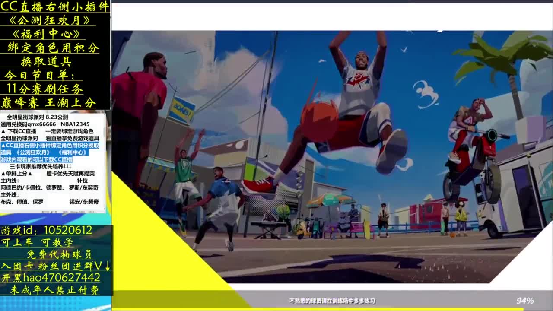Click the '主外线:' label

(10, 195)
